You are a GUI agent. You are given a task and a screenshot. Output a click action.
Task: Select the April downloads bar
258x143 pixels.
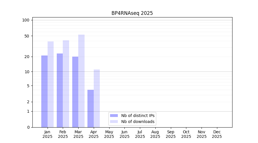coord(97,98)
